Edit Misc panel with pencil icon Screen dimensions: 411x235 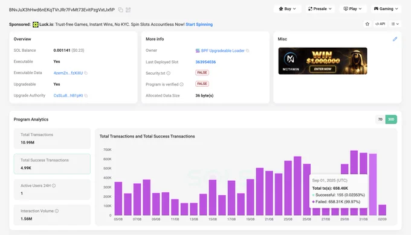click(395, 39)
